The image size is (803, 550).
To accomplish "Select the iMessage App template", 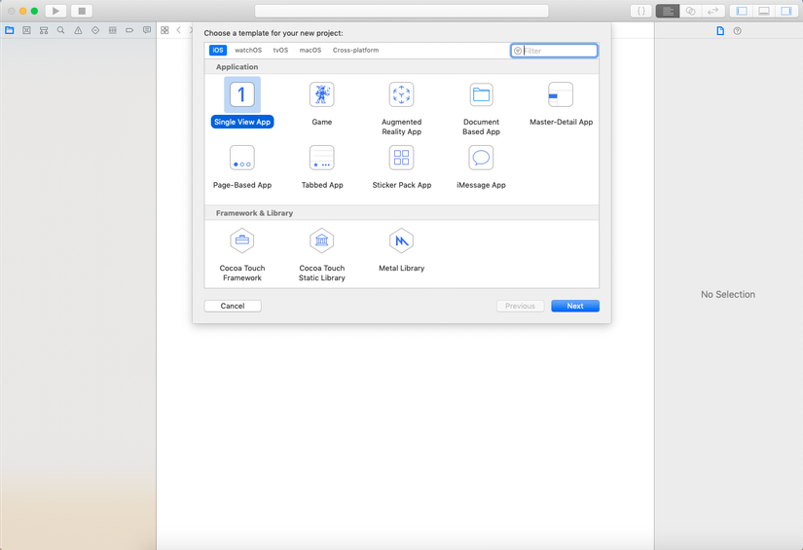I will [x=481, y=166].
